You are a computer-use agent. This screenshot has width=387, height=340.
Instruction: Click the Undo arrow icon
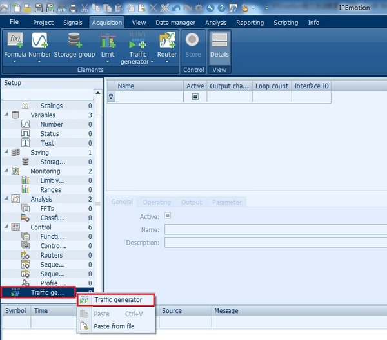tap(175, 8)
